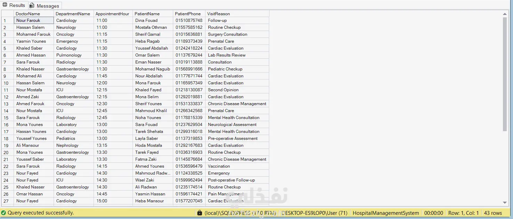Click the cell Nour Farouk in row 1

tap(34, 20)
